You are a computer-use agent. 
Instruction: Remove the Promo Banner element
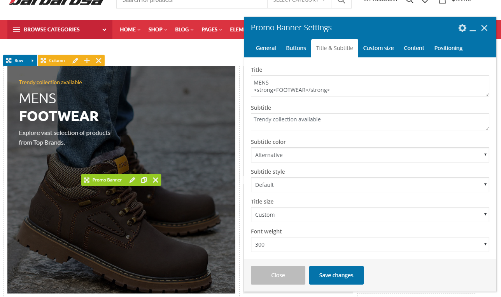tap(156, 180)
